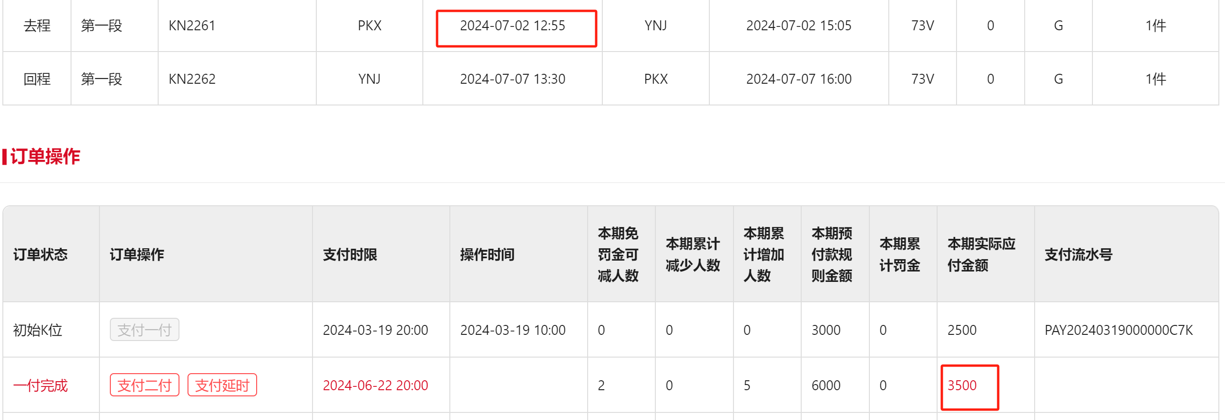The width and height of the screenshot is (1225, 420).
Task: Click the 支付流水号 column header
Action: [1078, 254]
